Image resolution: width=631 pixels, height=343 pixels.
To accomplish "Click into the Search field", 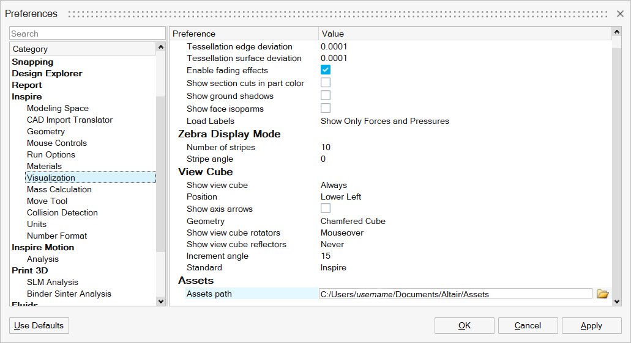I will [x=87, y=34].
